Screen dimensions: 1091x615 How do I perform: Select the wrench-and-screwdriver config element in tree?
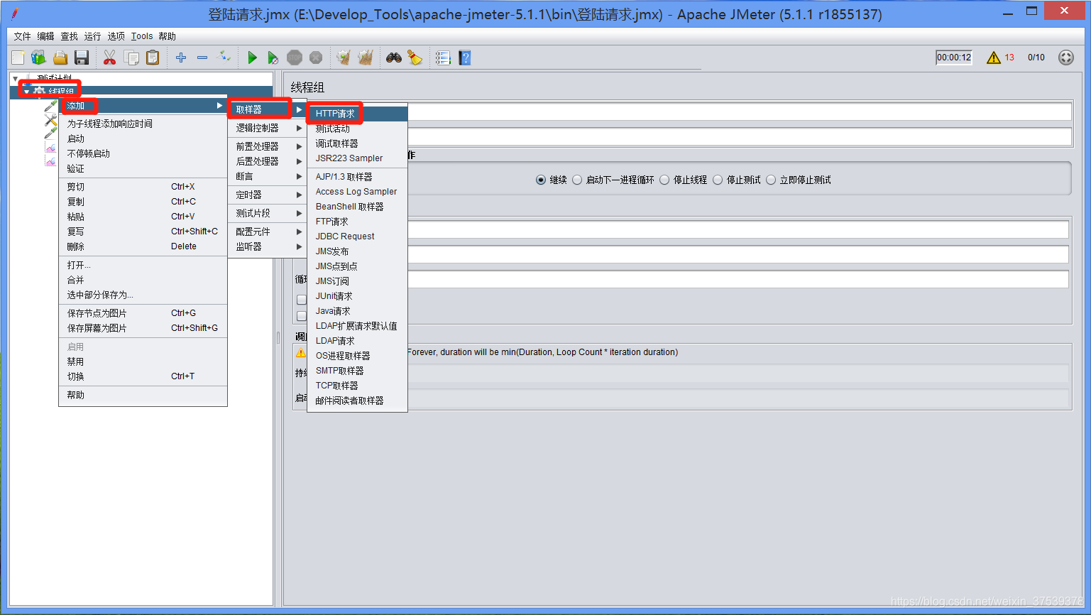(x=50, y=121)
